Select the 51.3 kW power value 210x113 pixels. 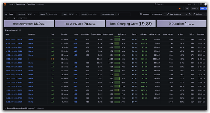click(144, 59)
